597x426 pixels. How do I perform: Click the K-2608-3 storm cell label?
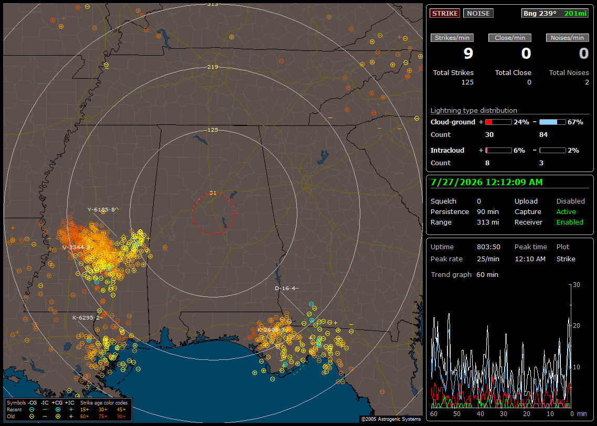[x=271, y=329]
